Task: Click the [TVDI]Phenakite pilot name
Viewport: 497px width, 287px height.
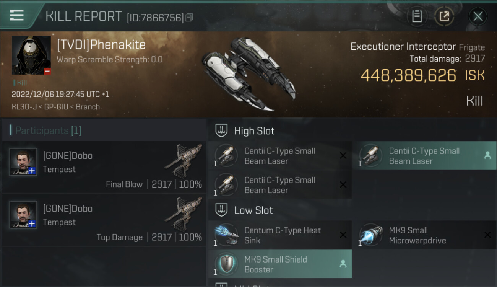Action: coord(101,45)
